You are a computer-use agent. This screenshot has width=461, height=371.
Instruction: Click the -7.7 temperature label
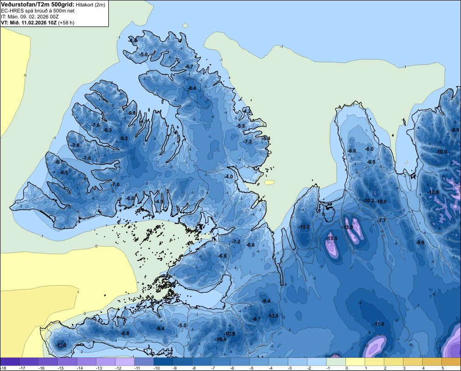tap(382, 220)
